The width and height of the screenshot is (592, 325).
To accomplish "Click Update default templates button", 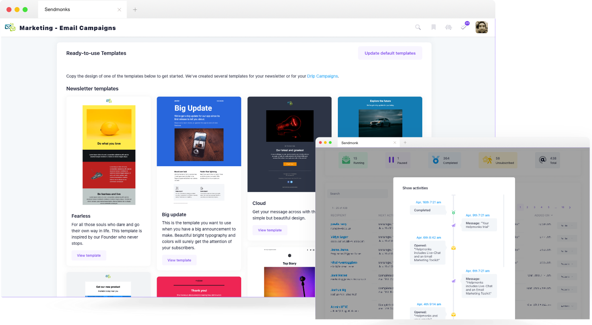I will point(390,53).
